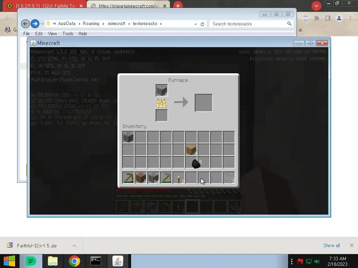The width and height of the screenshot is (358, 268).
Task: Click texturepacks in the breadcrumb path
Action: [145, 24]
